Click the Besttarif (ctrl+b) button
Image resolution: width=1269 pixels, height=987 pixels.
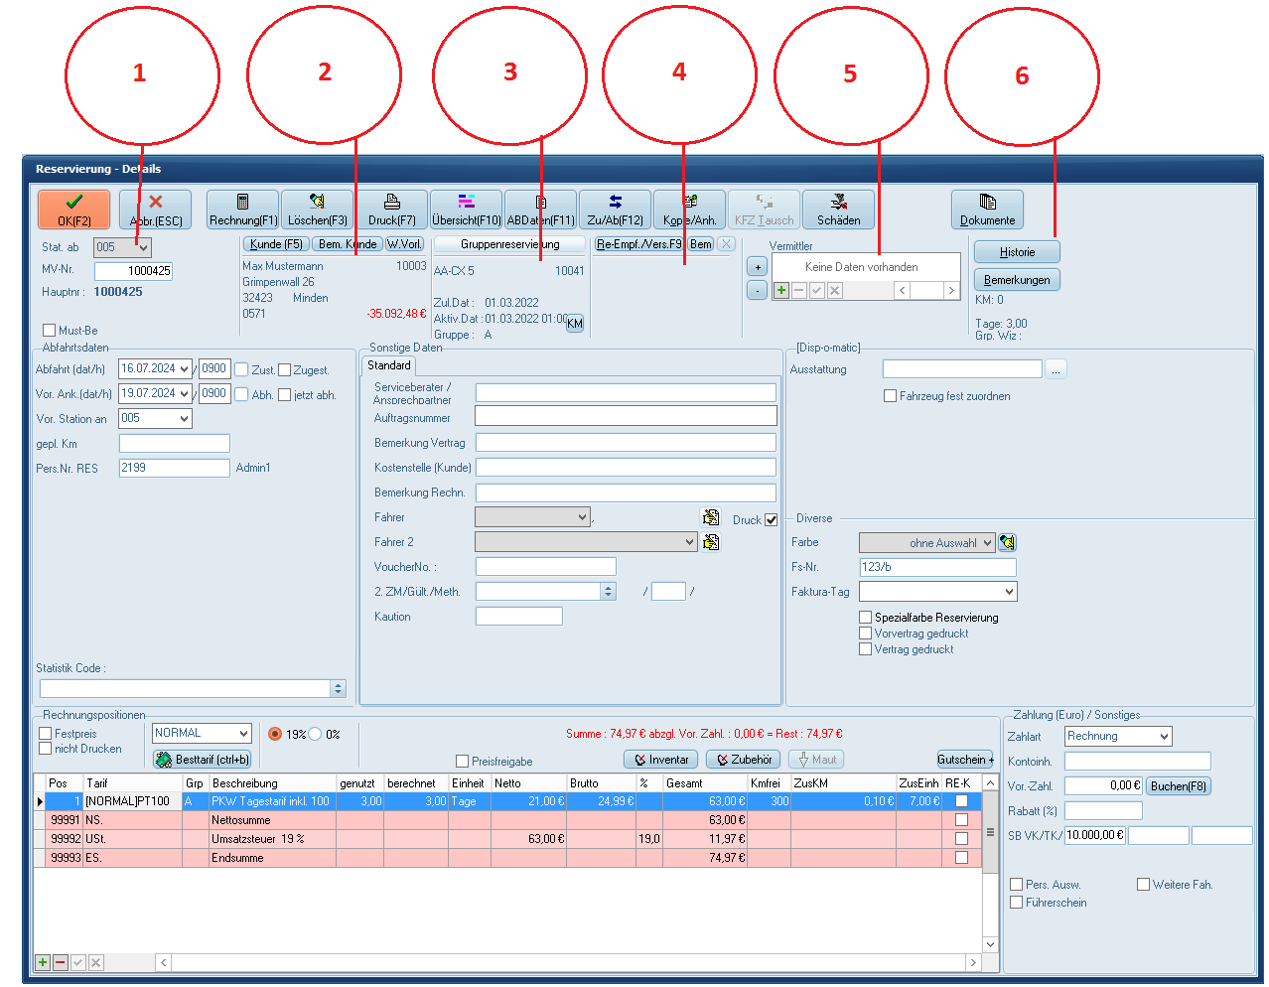coord(203,760)
